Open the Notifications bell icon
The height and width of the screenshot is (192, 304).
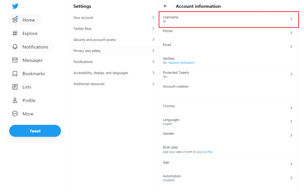point(15,47)
